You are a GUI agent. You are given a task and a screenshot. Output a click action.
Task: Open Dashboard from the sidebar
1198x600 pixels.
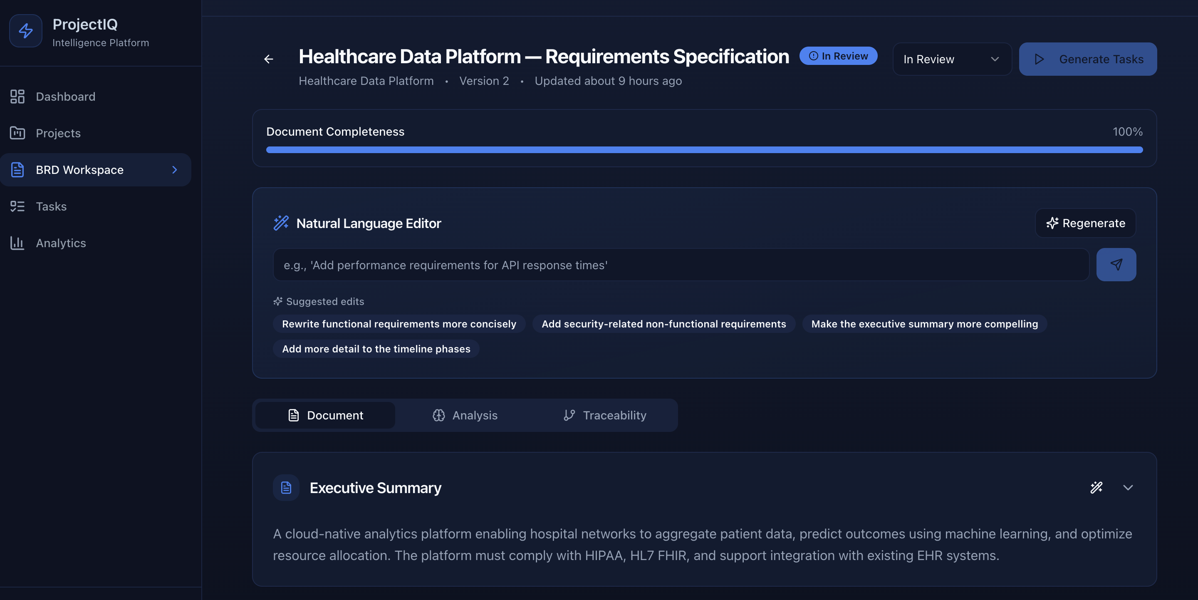[65, 97]
